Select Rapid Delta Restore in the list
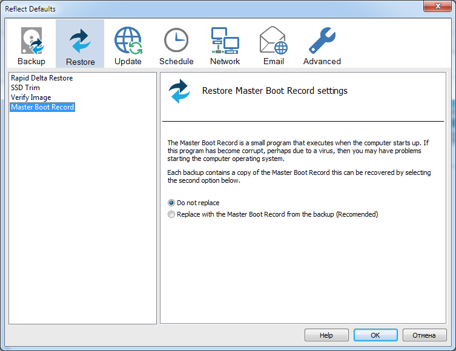Viewport: 456px width, 351px height. (x=42, y=78)
